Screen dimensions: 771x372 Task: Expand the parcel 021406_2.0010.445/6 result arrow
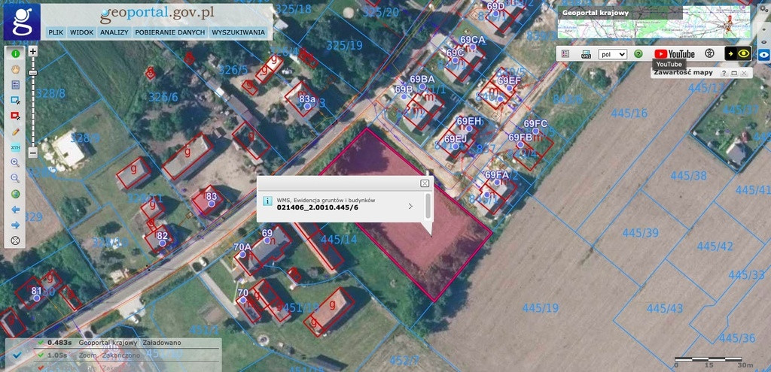tap(410, 206)
